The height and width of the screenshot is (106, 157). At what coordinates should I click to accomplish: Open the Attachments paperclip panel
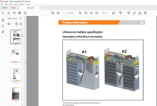3,32
